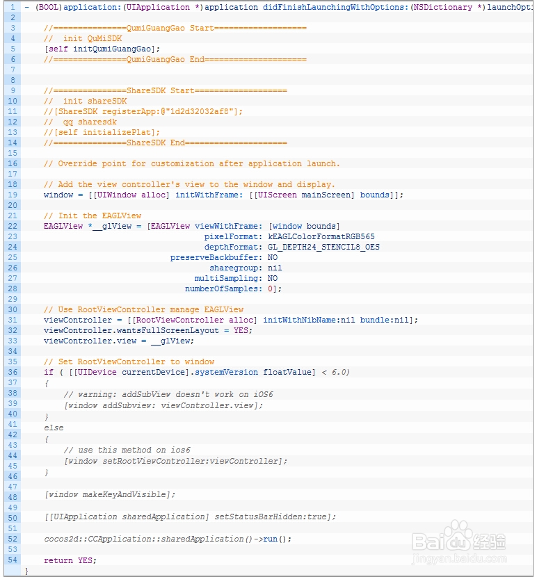This screenshot has width=537, height=577.
Task: Select the commented "[self initializePlat];" line
Action: pyautogui.click(x=102, y=133)
